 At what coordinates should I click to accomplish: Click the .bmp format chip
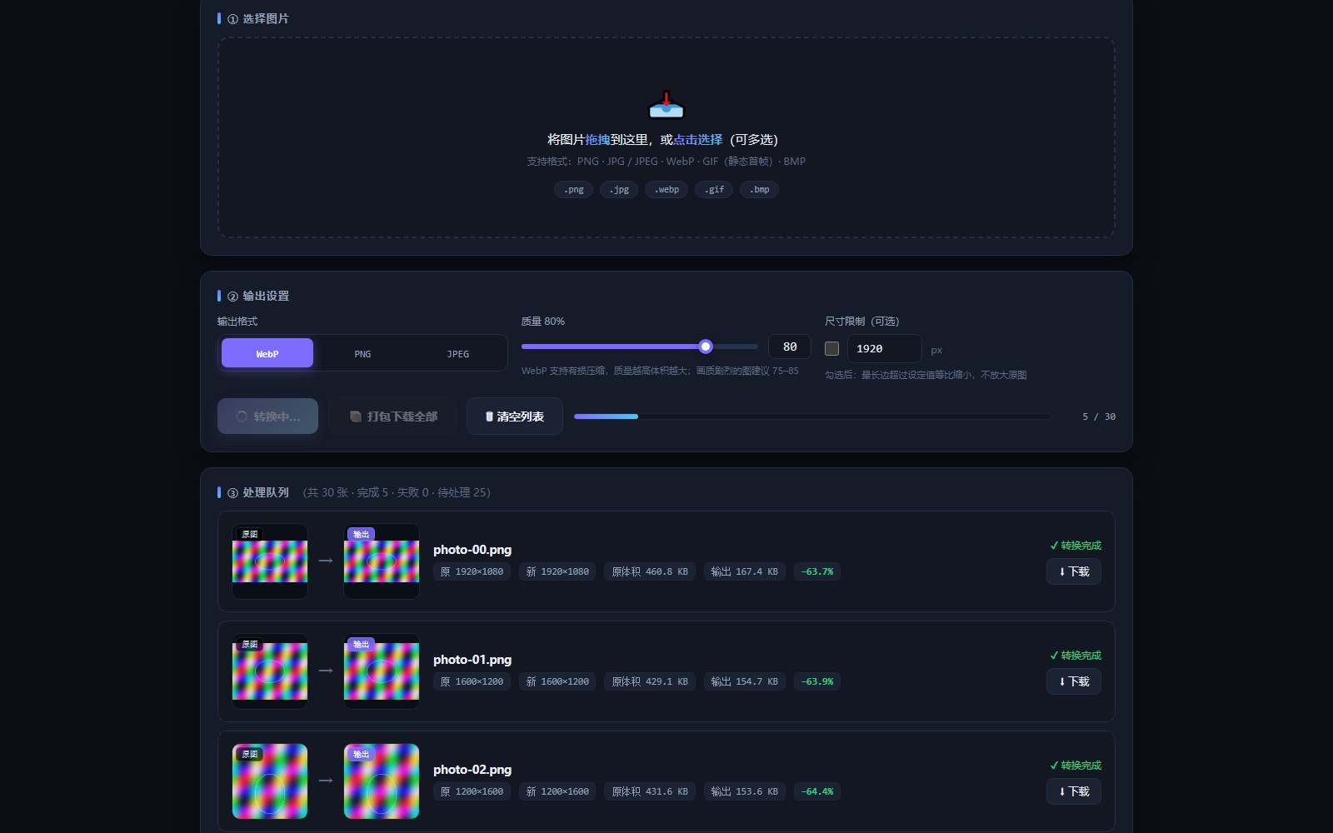pos(759,189)
